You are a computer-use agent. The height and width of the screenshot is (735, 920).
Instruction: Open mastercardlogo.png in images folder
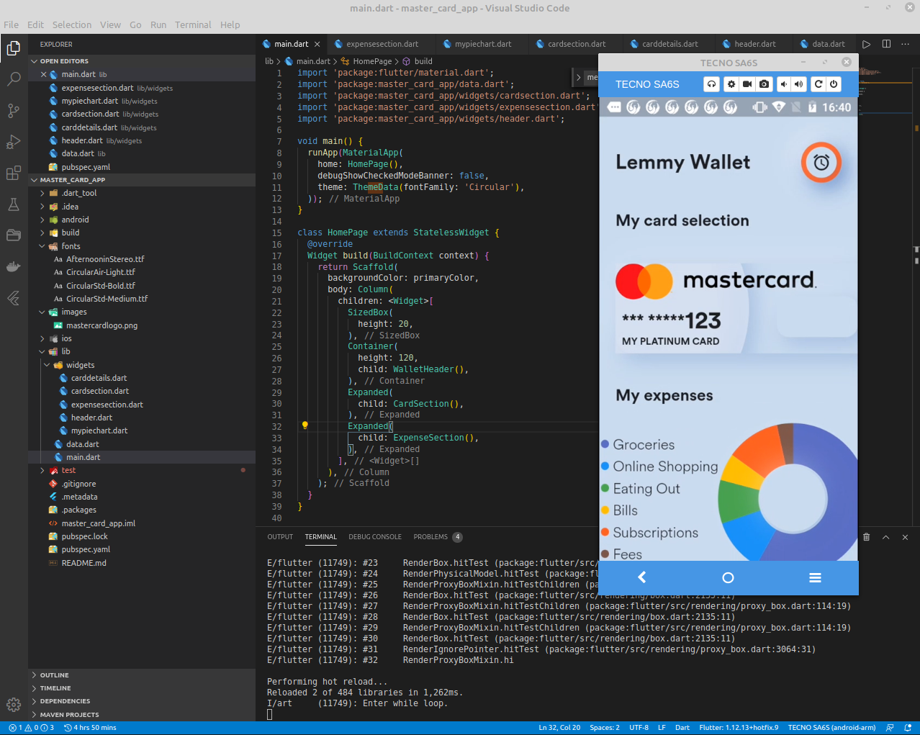(x=102, y=325)
